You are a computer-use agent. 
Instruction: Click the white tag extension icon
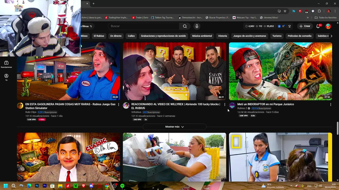[313, 11]
